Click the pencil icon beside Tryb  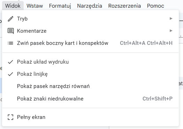point(10,19)
